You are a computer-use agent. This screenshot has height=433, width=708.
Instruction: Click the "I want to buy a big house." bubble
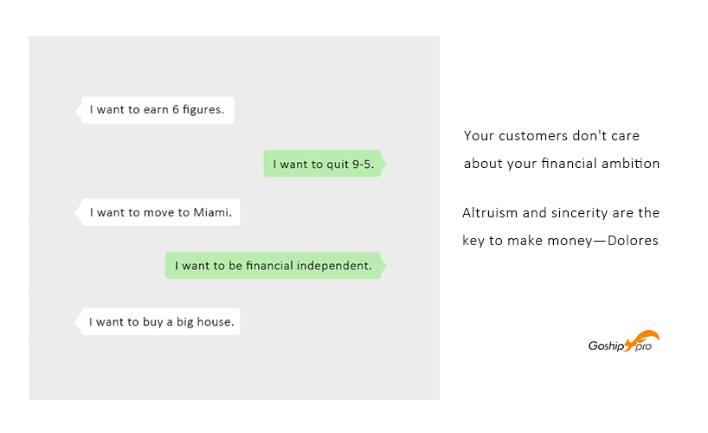point(161,322)
